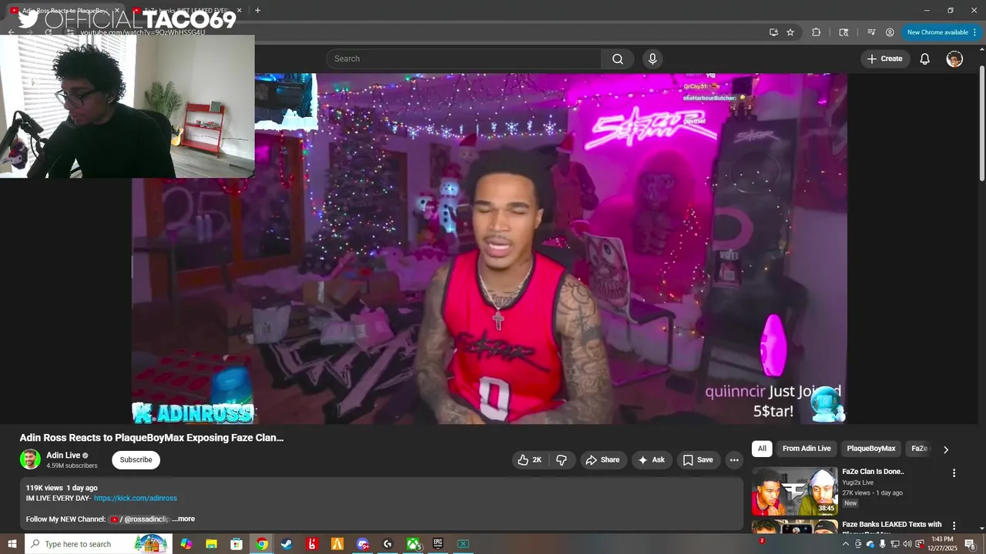The width and height of the screenshot is (986, 554).
Task: Open a new browser tab
Action: 257,11
